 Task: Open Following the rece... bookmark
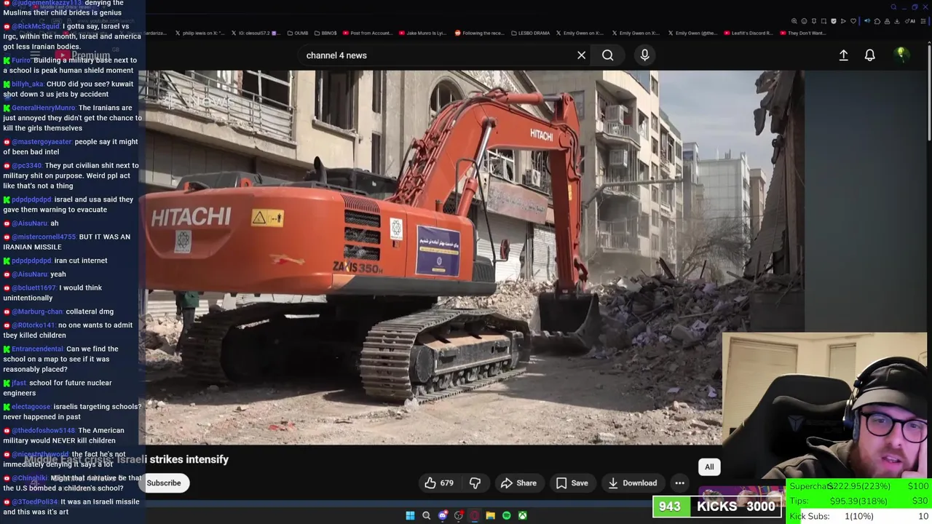(x=479, y=33)
